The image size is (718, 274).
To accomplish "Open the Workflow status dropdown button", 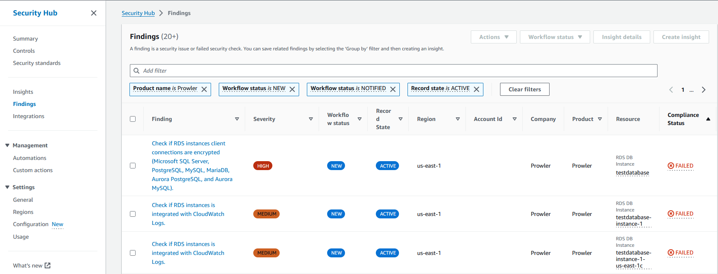I will (555, 37).
